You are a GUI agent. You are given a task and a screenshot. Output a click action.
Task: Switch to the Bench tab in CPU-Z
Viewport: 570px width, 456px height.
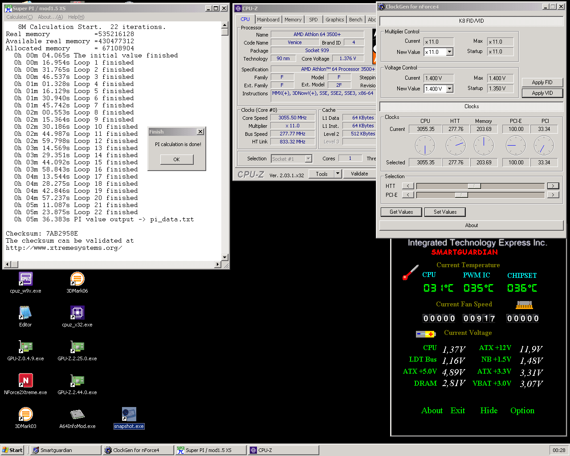click(355, 20)
